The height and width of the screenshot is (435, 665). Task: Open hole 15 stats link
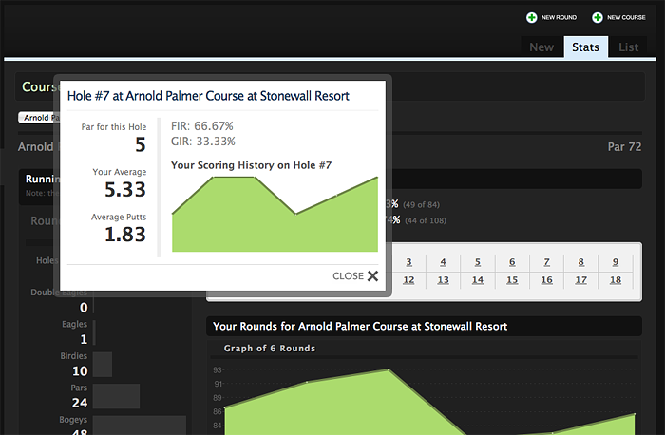(512, 280)
